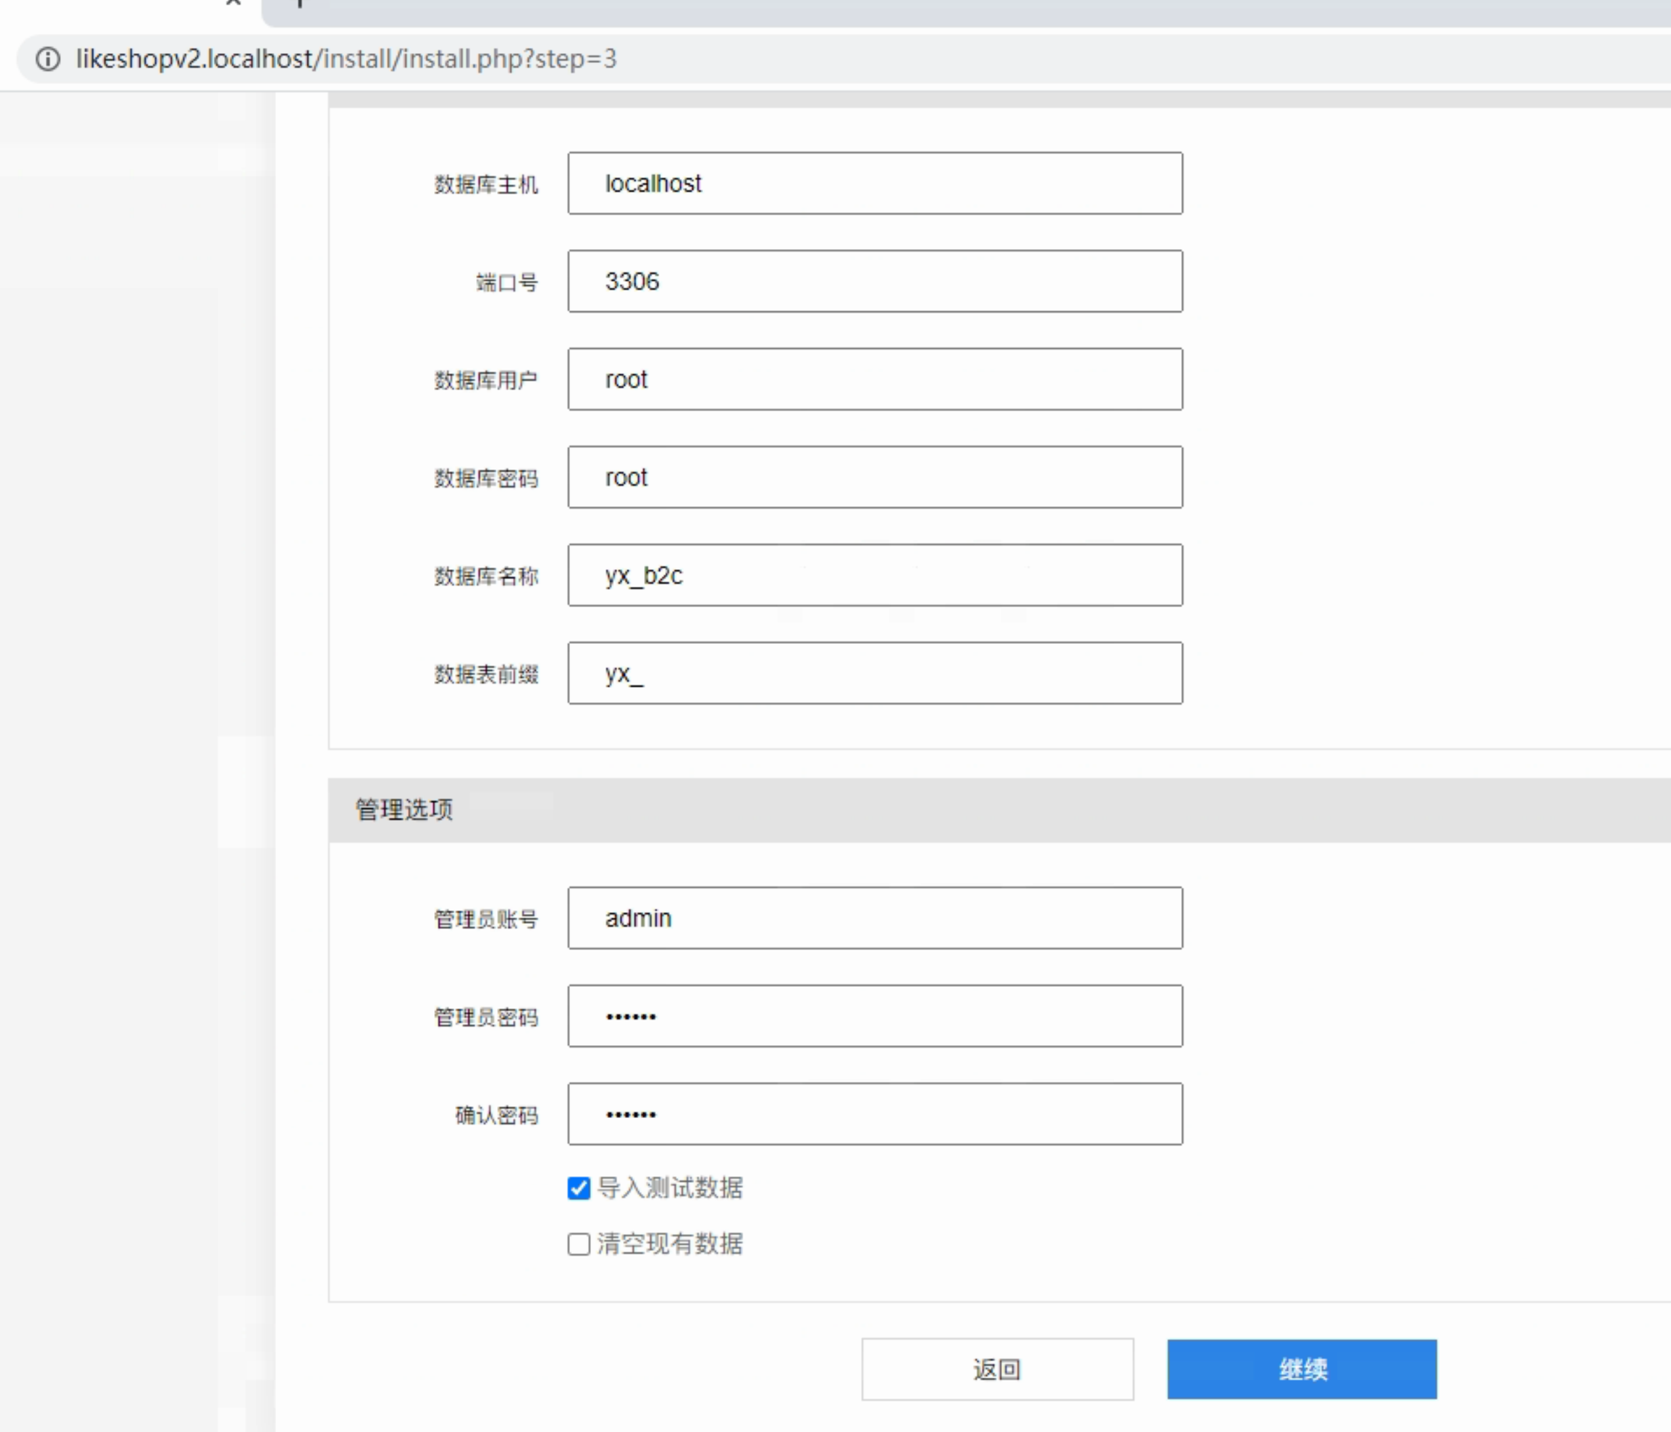Viewport: 1671px width, 1432px height.
Task: Click the 清空现有数据 label text
Action: click(x=670, y=1244)
